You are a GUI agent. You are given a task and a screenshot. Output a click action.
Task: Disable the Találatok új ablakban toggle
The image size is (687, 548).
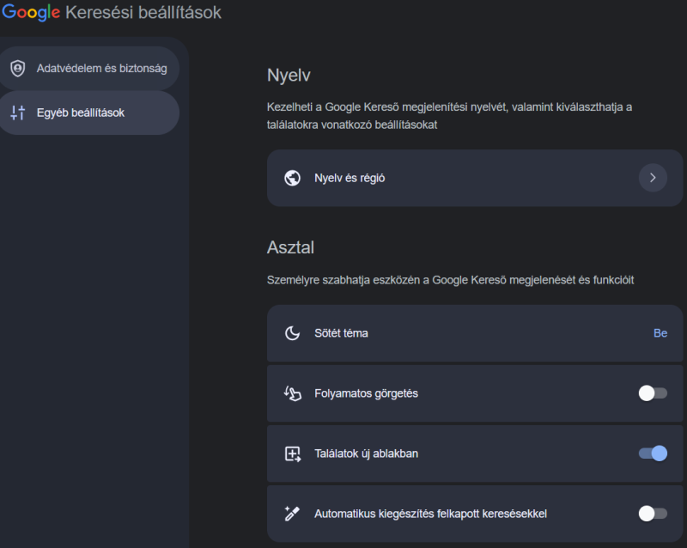click(x=653, y=454)
